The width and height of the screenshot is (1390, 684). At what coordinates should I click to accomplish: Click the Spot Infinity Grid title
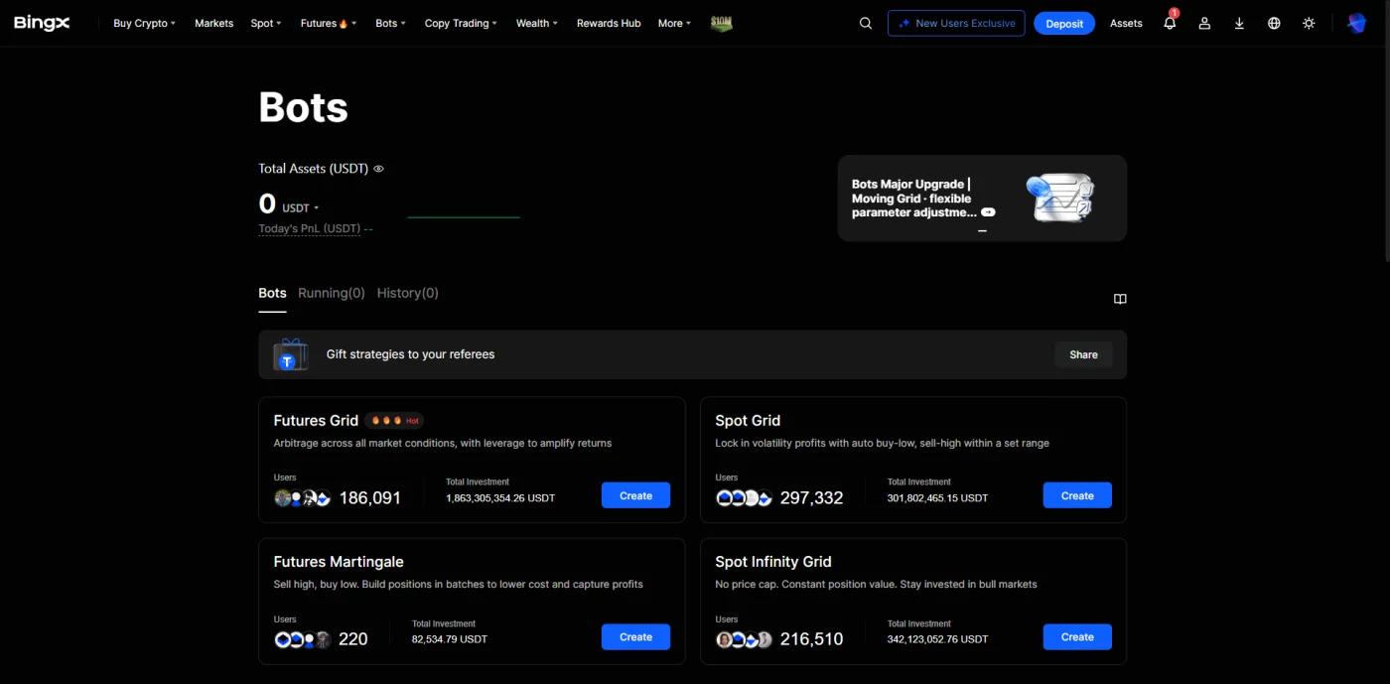coord(773,562)
